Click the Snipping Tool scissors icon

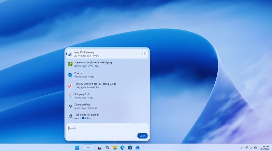tap(70, 96)
